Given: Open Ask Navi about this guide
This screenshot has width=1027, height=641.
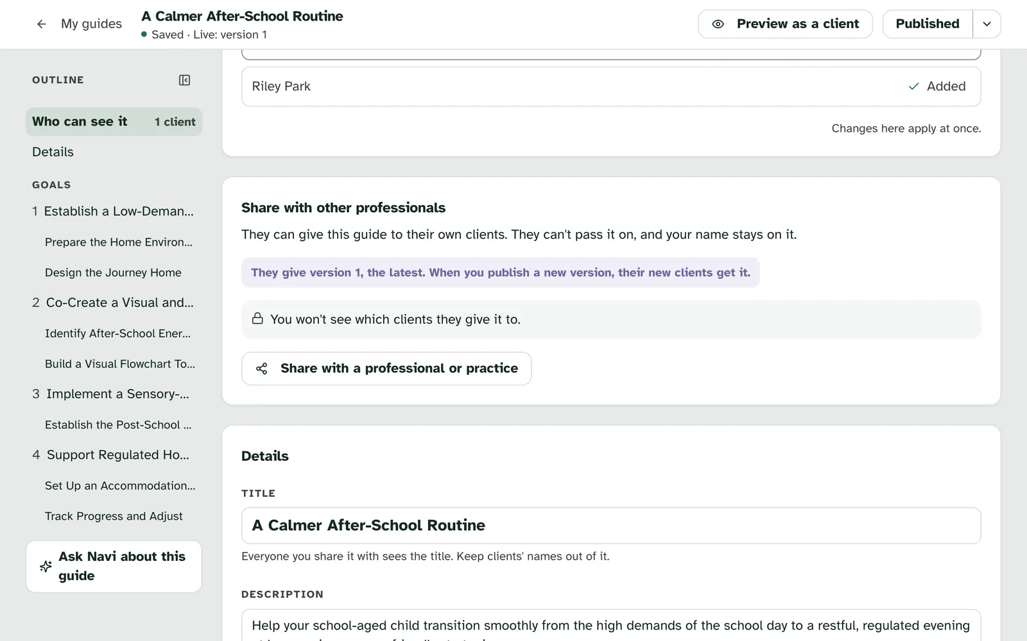Looking at the screenshot, I should pyautogui.click(x=114, y=566).
